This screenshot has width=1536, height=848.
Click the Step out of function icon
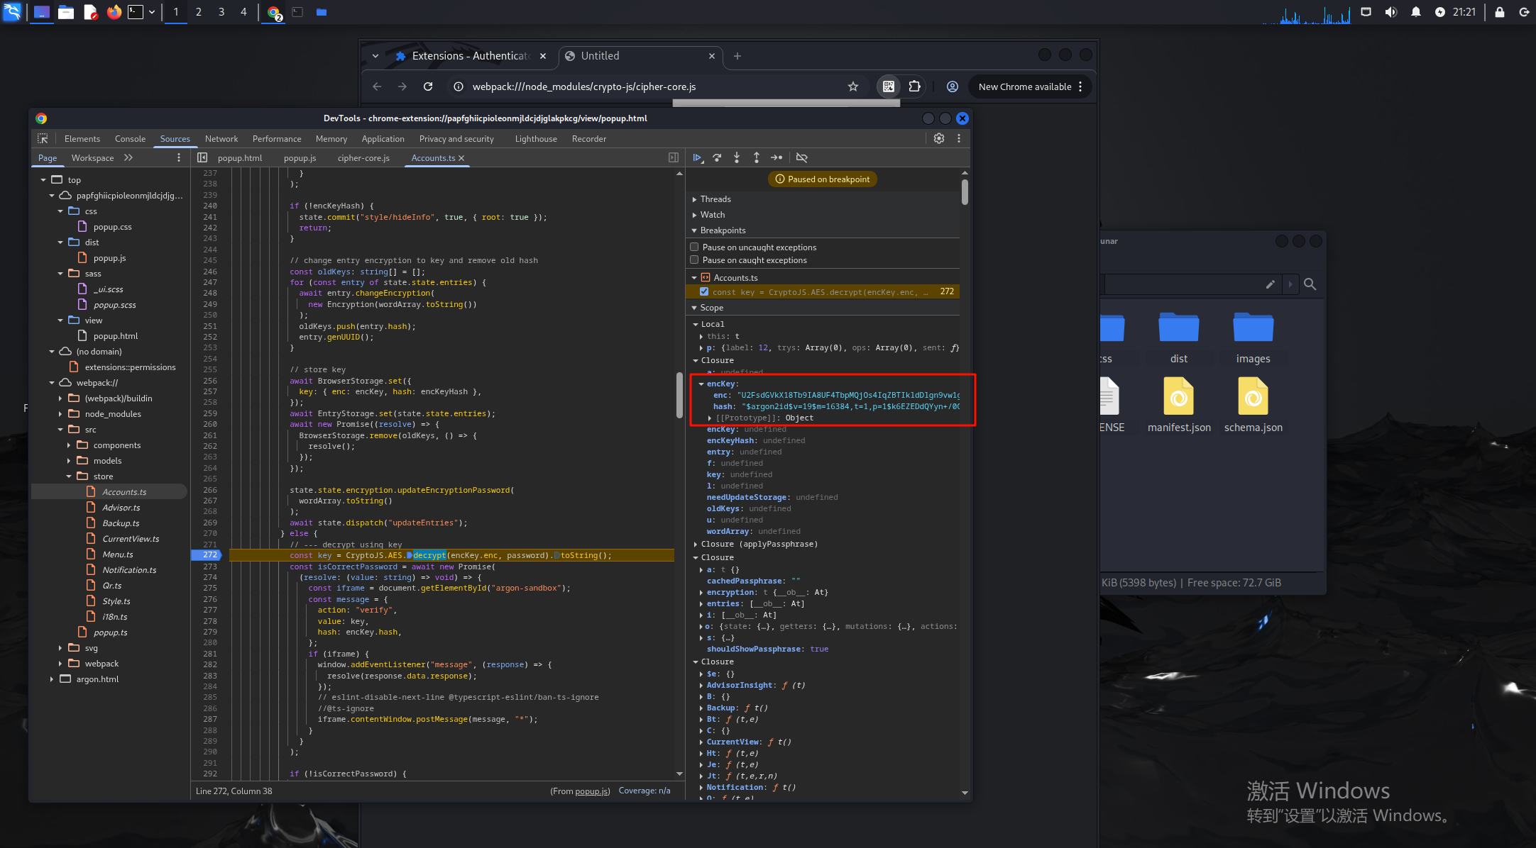point(757,157)
